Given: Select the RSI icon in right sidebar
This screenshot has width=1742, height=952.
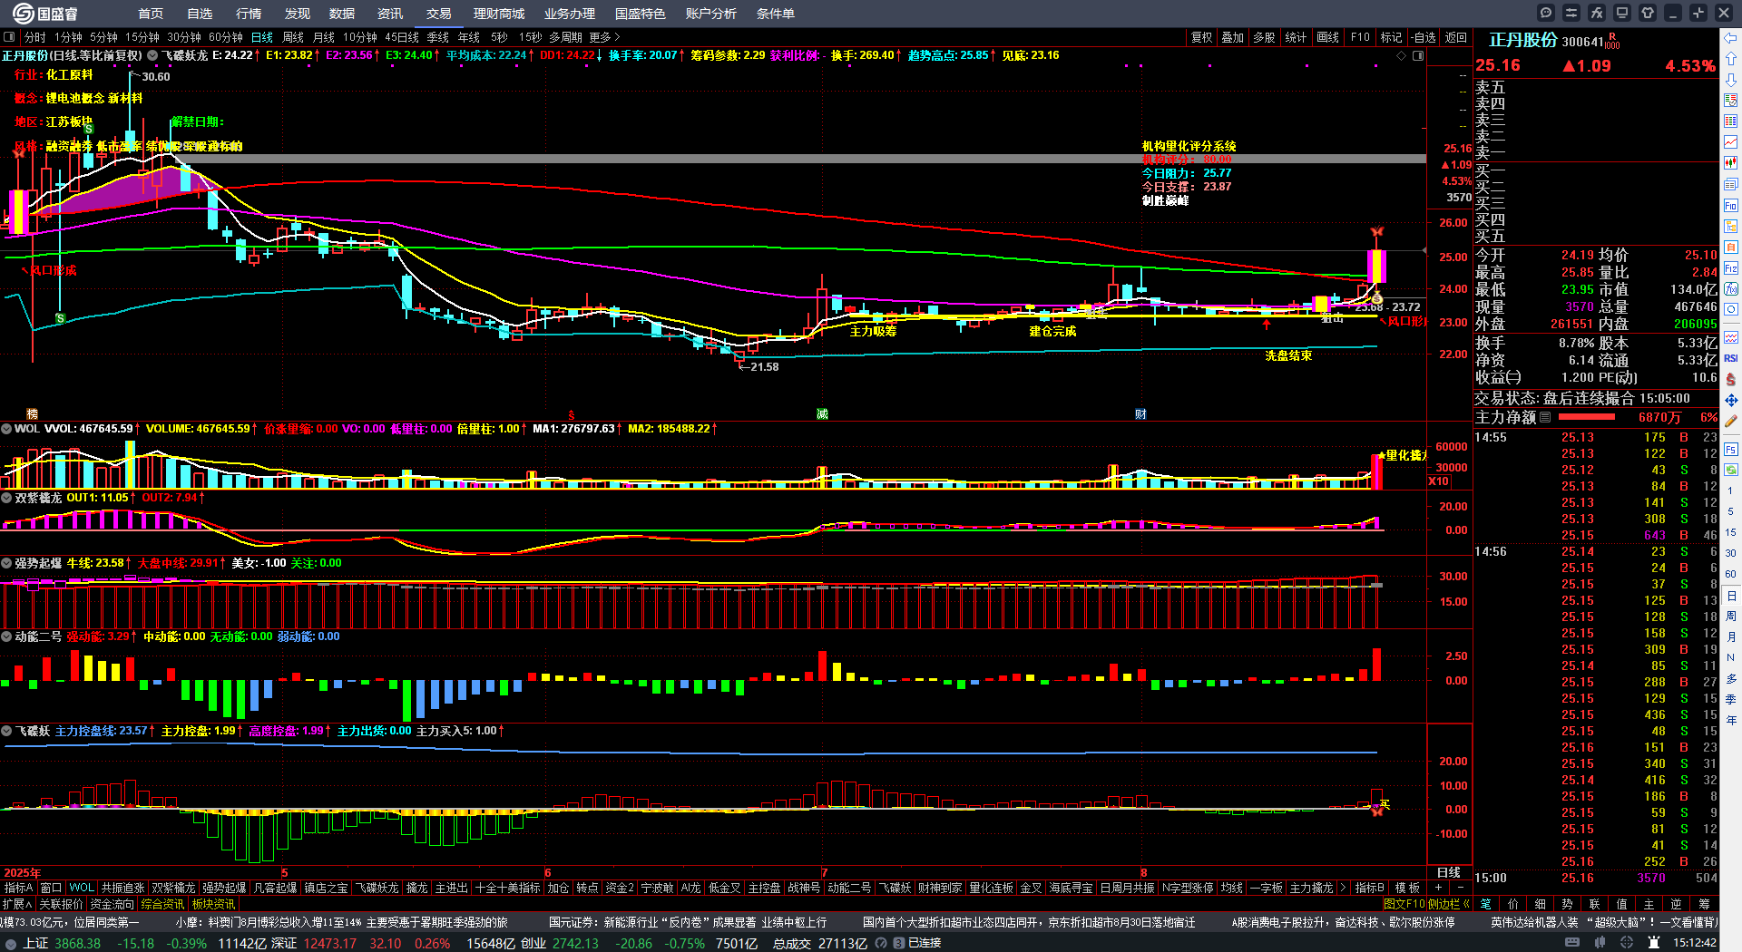Looking at the screenshot, I should click(x=1731, y=358).
